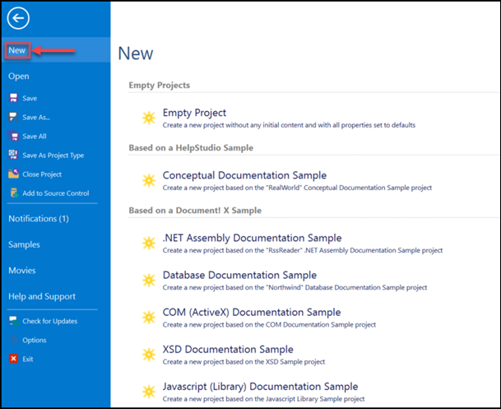Click the Close Project folder icon

(13, 174)
